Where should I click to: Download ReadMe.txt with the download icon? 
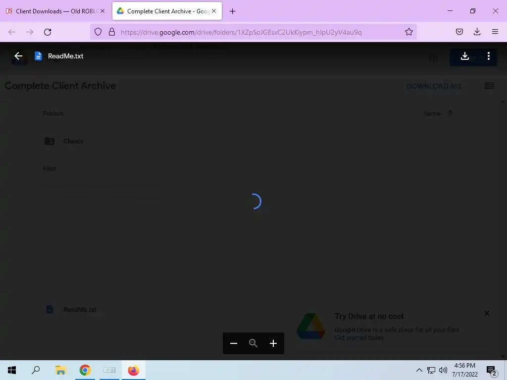(x=464, y=56)
